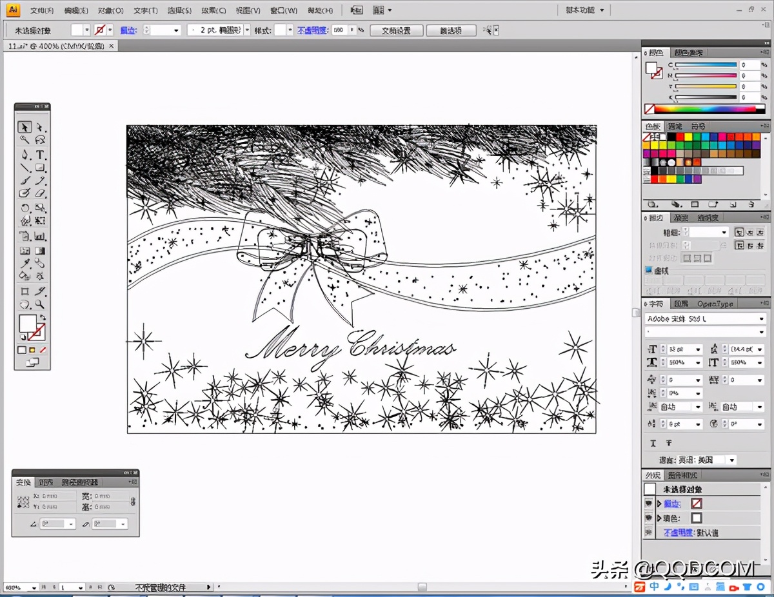Image resolution: width=774 pixels, height=597 pixels.
Task: Activate the Zoom magnifier tool
Action: pyautogui.click(x=40, y=304)
